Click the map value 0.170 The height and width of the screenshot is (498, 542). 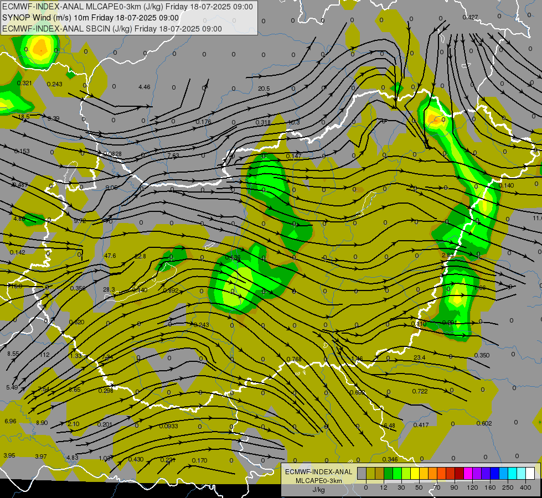(x=199, y=460)
